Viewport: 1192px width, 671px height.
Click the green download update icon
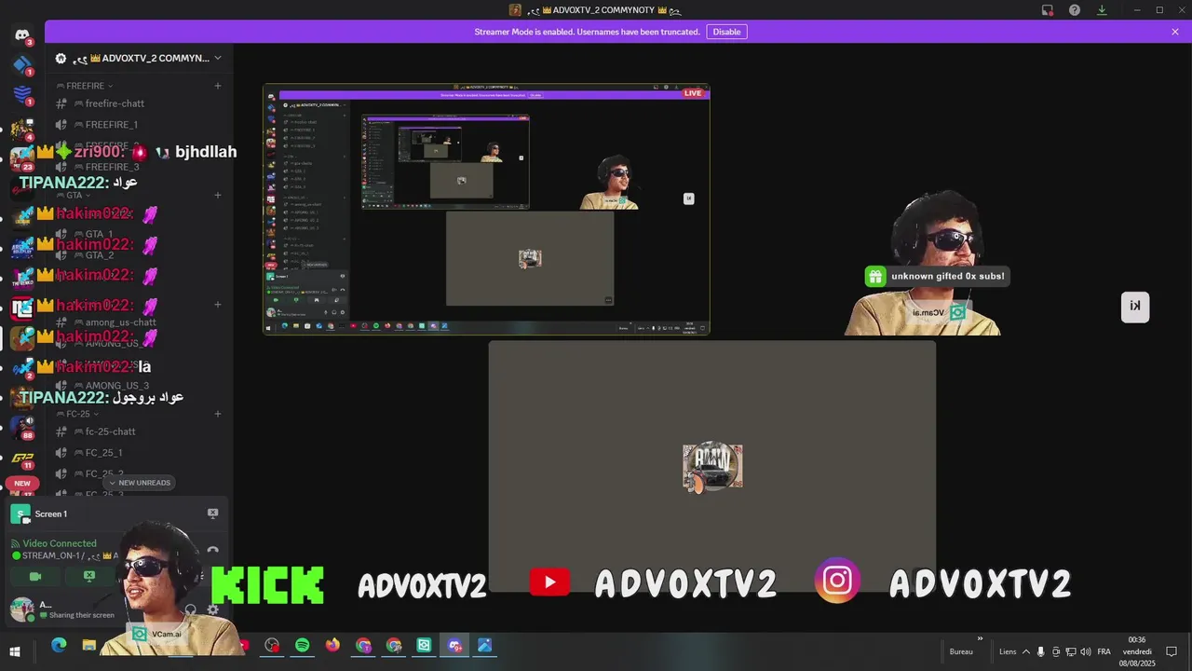click(x=1102, y=10)
